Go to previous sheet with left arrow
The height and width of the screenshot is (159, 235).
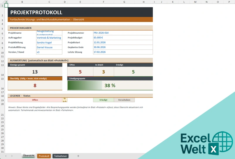coord(6,156)
